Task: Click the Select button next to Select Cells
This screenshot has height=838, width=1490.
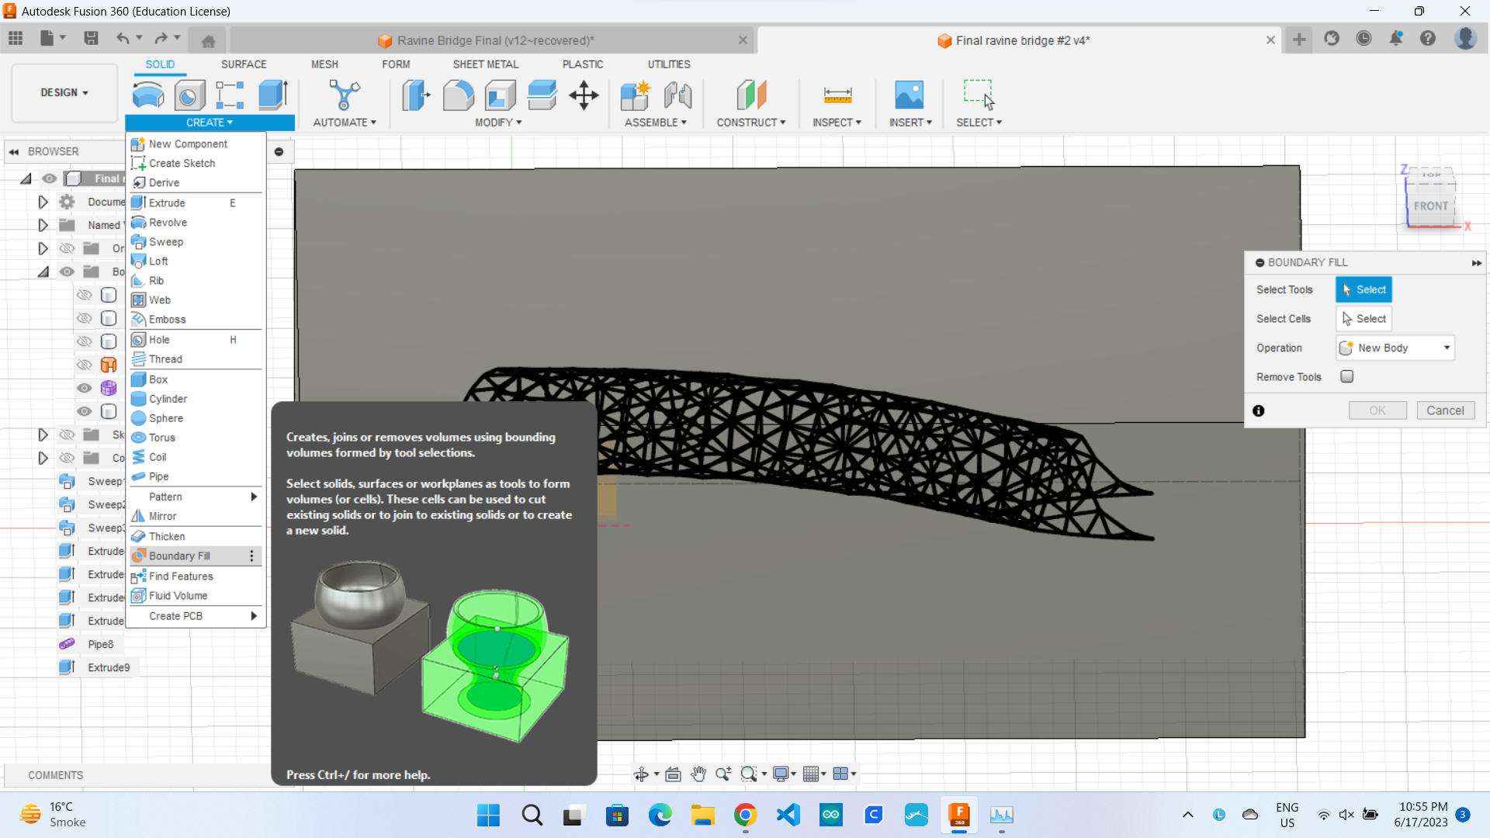Action: [x=1364, y=318]
